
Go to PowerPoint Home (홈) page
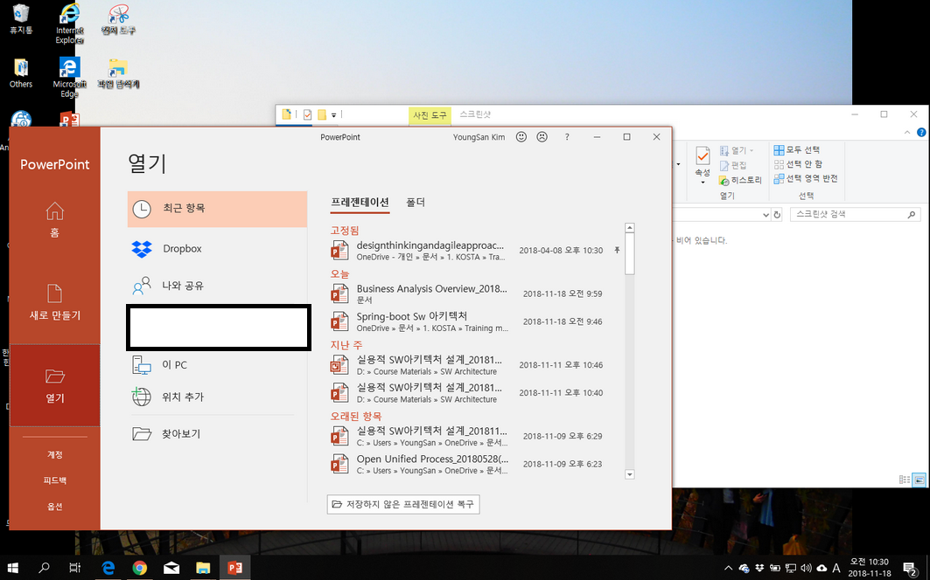pyautogui.click(x=54, y=220)
